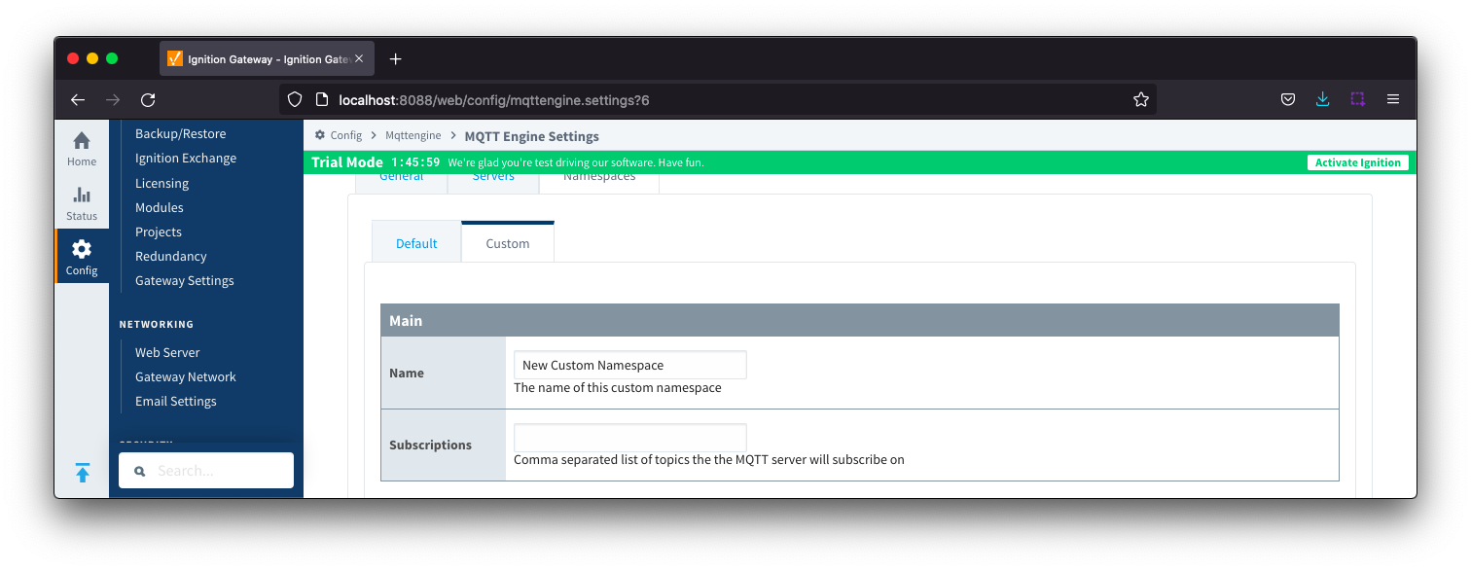Image resolution: width=1471 pixels, height=570 pixels.
Task: Click the sidebar Search box
Action: 206,470
